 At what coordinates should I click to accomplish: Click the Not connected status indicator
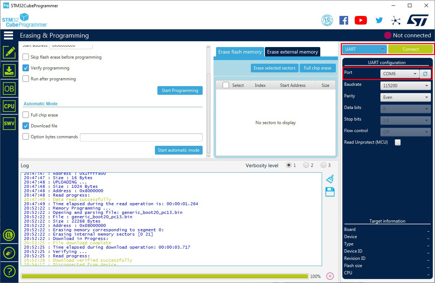click(407, 35)
